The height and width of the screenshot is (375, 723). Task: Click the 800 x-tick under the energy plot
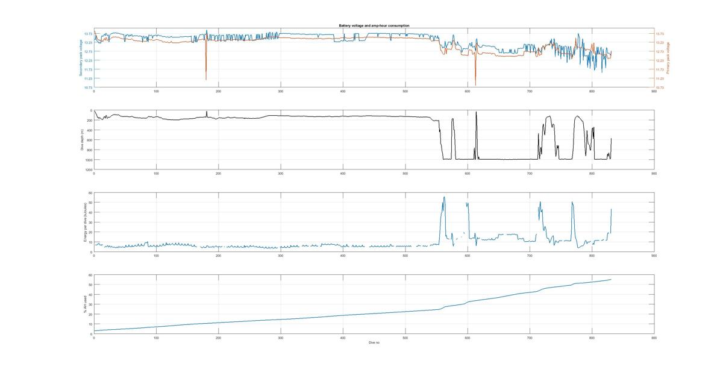(592, 256)
